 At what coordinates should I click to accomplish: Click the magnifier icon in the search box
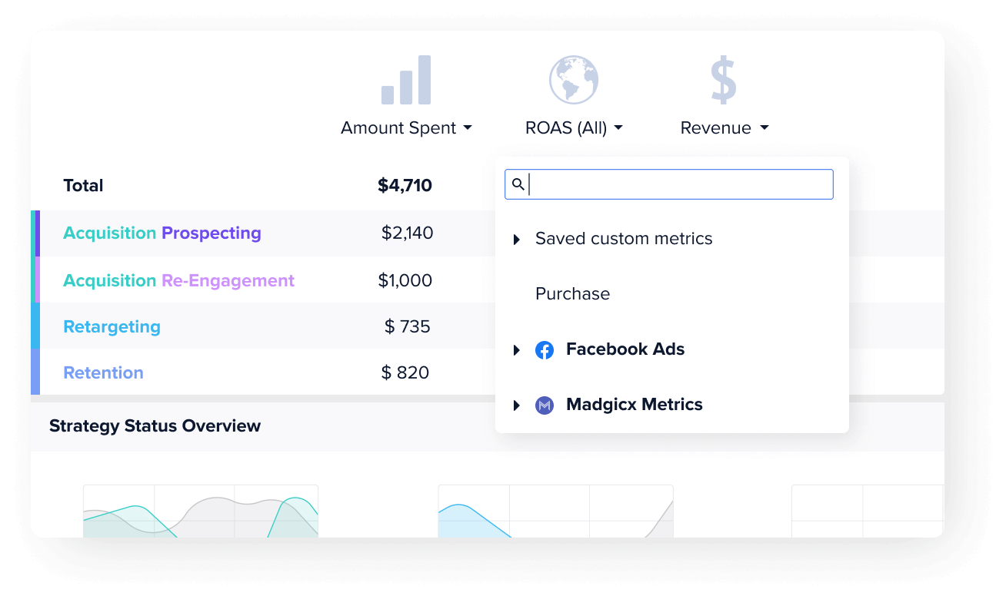coord(518,184)
